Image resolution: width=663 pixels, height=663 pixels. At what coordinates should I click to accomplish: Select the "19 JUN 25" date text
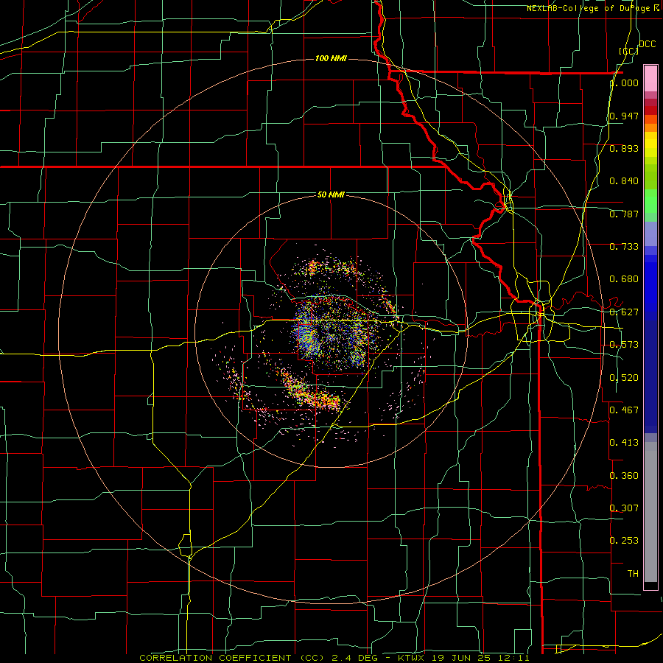tap(460, 658)
